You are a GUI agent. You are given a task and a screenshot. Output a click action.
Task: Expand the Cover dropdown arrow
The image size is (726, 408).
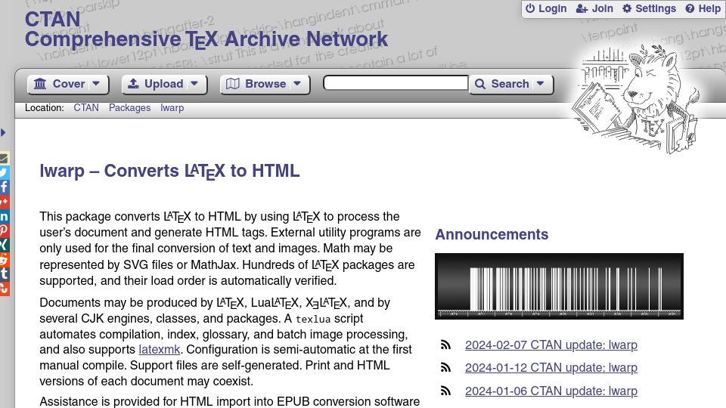click(96, 84)
